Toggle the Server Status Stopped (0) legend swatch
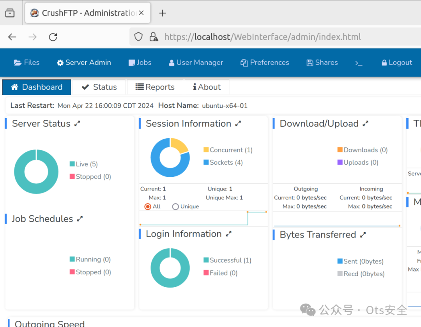The width and height of the screenshot is (421, 327). [x=72, y=176]
